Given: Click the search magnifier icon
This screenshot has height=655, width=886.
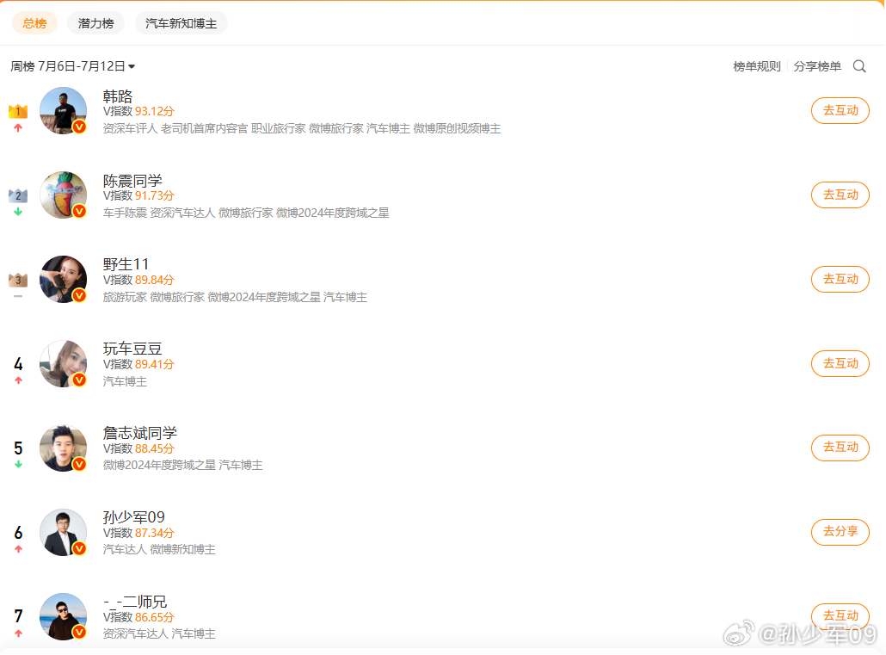Looking at the screenshot, I should click(x=859, y=66).
